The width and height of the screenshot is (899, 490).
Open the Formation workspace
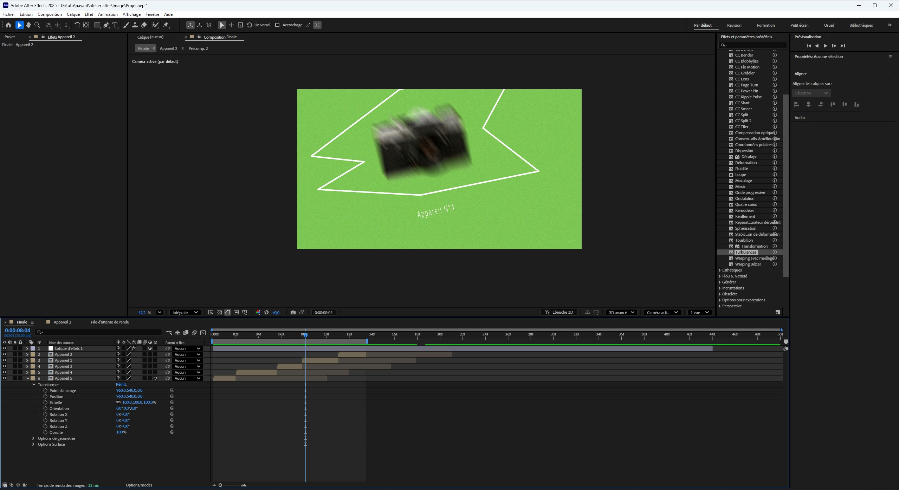pyautogui.click(x=765, y=25)
